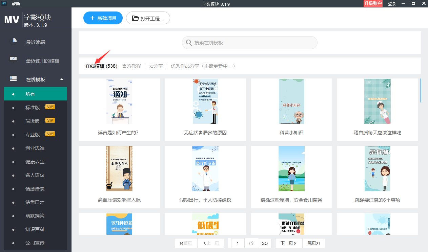Viewport: 428px width, 252px height.
Task: Click 登录 to sign in
Action: point(392,4)
